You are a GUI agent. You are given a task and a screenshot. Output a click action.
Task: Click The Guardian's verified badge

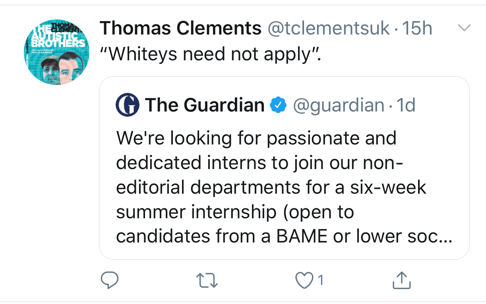(279, 105)
